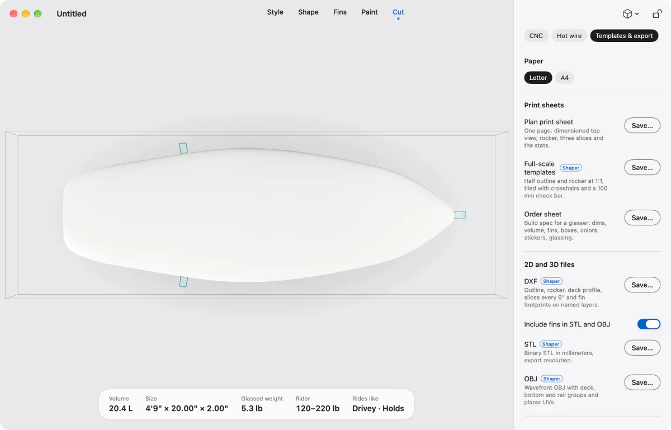Image resolution: width=671 pixels, height=430 pixels.
Task: Save the OBJ file
Action: pyautogui.click(x=642, y=382)
